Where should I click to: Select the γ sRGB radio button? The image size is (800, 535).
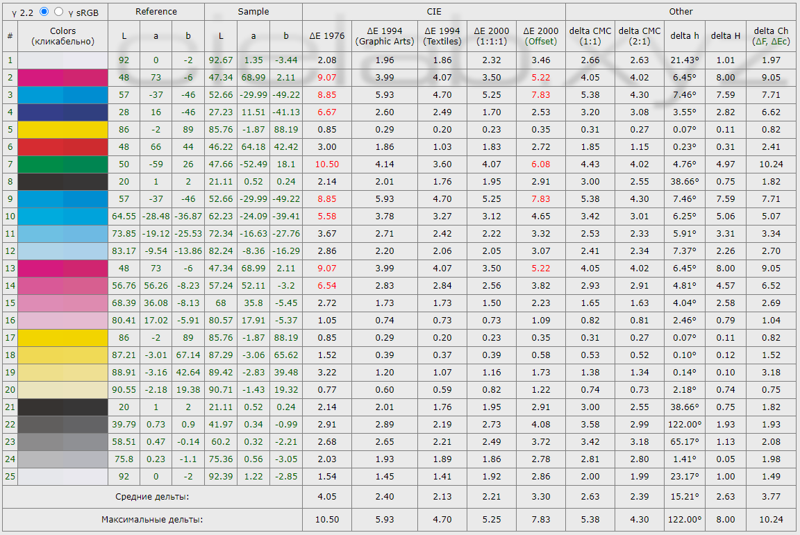(58, 11)
